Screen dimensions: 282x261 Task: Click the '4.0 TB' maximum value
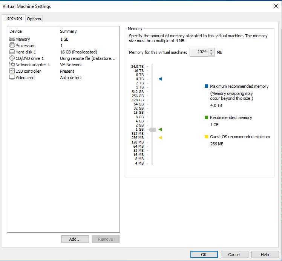click(x=216, y=105)
